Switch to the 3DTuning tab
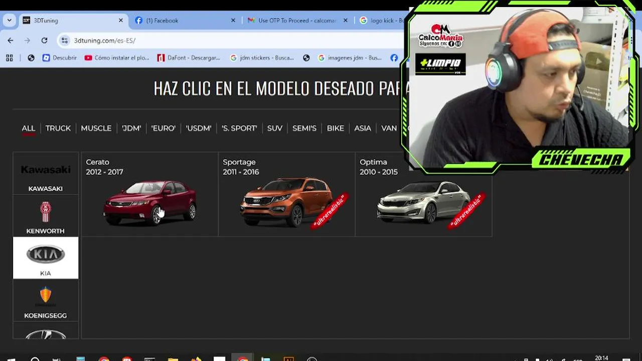The width and height of the screenshot is (642, 361). [73, 21]
